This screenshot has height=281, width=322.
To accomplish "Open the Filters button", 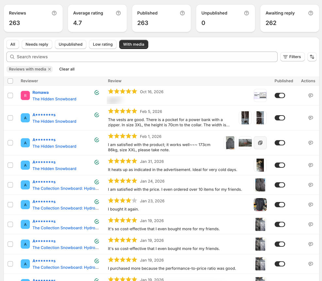I will [x=292, y=57].
